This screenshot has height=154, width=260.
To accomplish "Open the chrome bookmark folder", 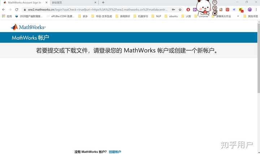I will (x=201, y=16).
